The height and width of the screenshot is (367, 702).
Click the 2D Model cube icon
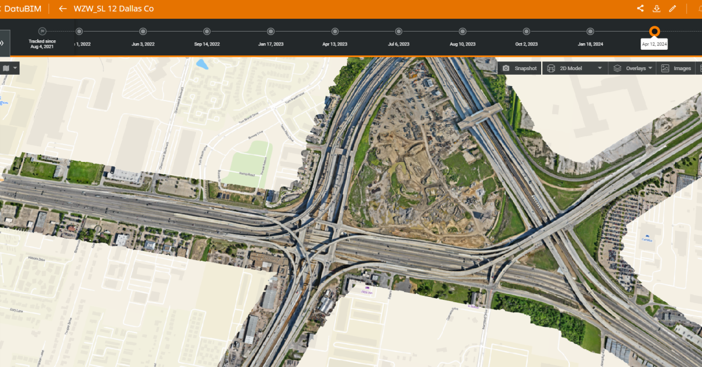click(x=551, y=68)
